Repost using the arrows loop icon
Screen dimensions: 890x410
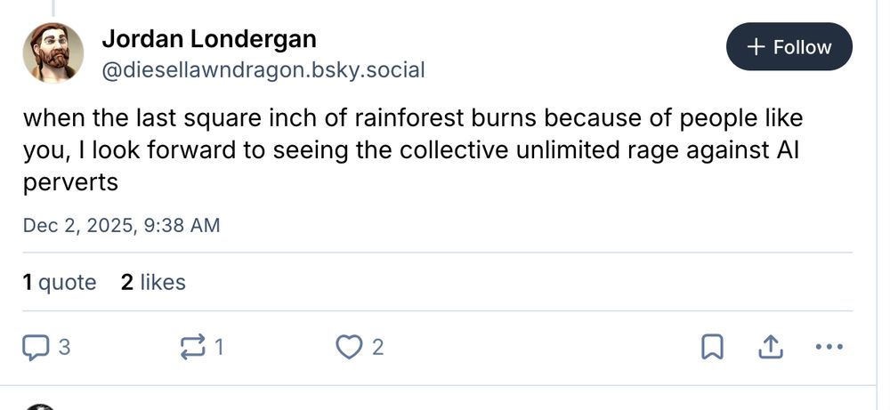192,347
